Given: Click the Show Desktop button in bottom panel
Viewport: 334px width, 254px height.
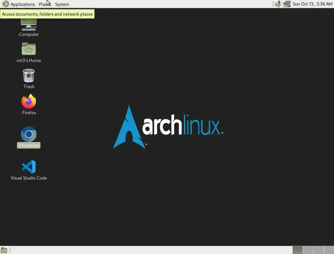Looking at the screenshot, I should tap(4, 250).
